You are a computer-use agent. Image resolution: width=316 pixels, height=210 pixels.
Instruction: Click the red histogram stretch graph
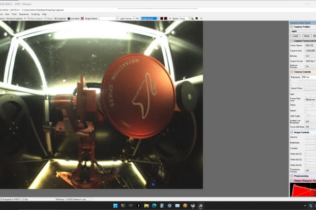point(303,190)
